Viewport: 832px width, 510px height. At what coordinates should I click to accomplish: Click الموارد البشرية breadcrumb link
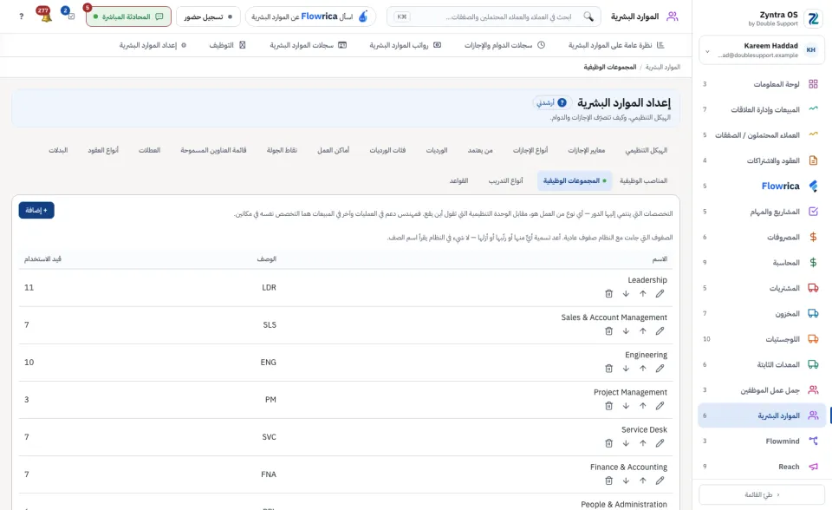click(663, 67)
